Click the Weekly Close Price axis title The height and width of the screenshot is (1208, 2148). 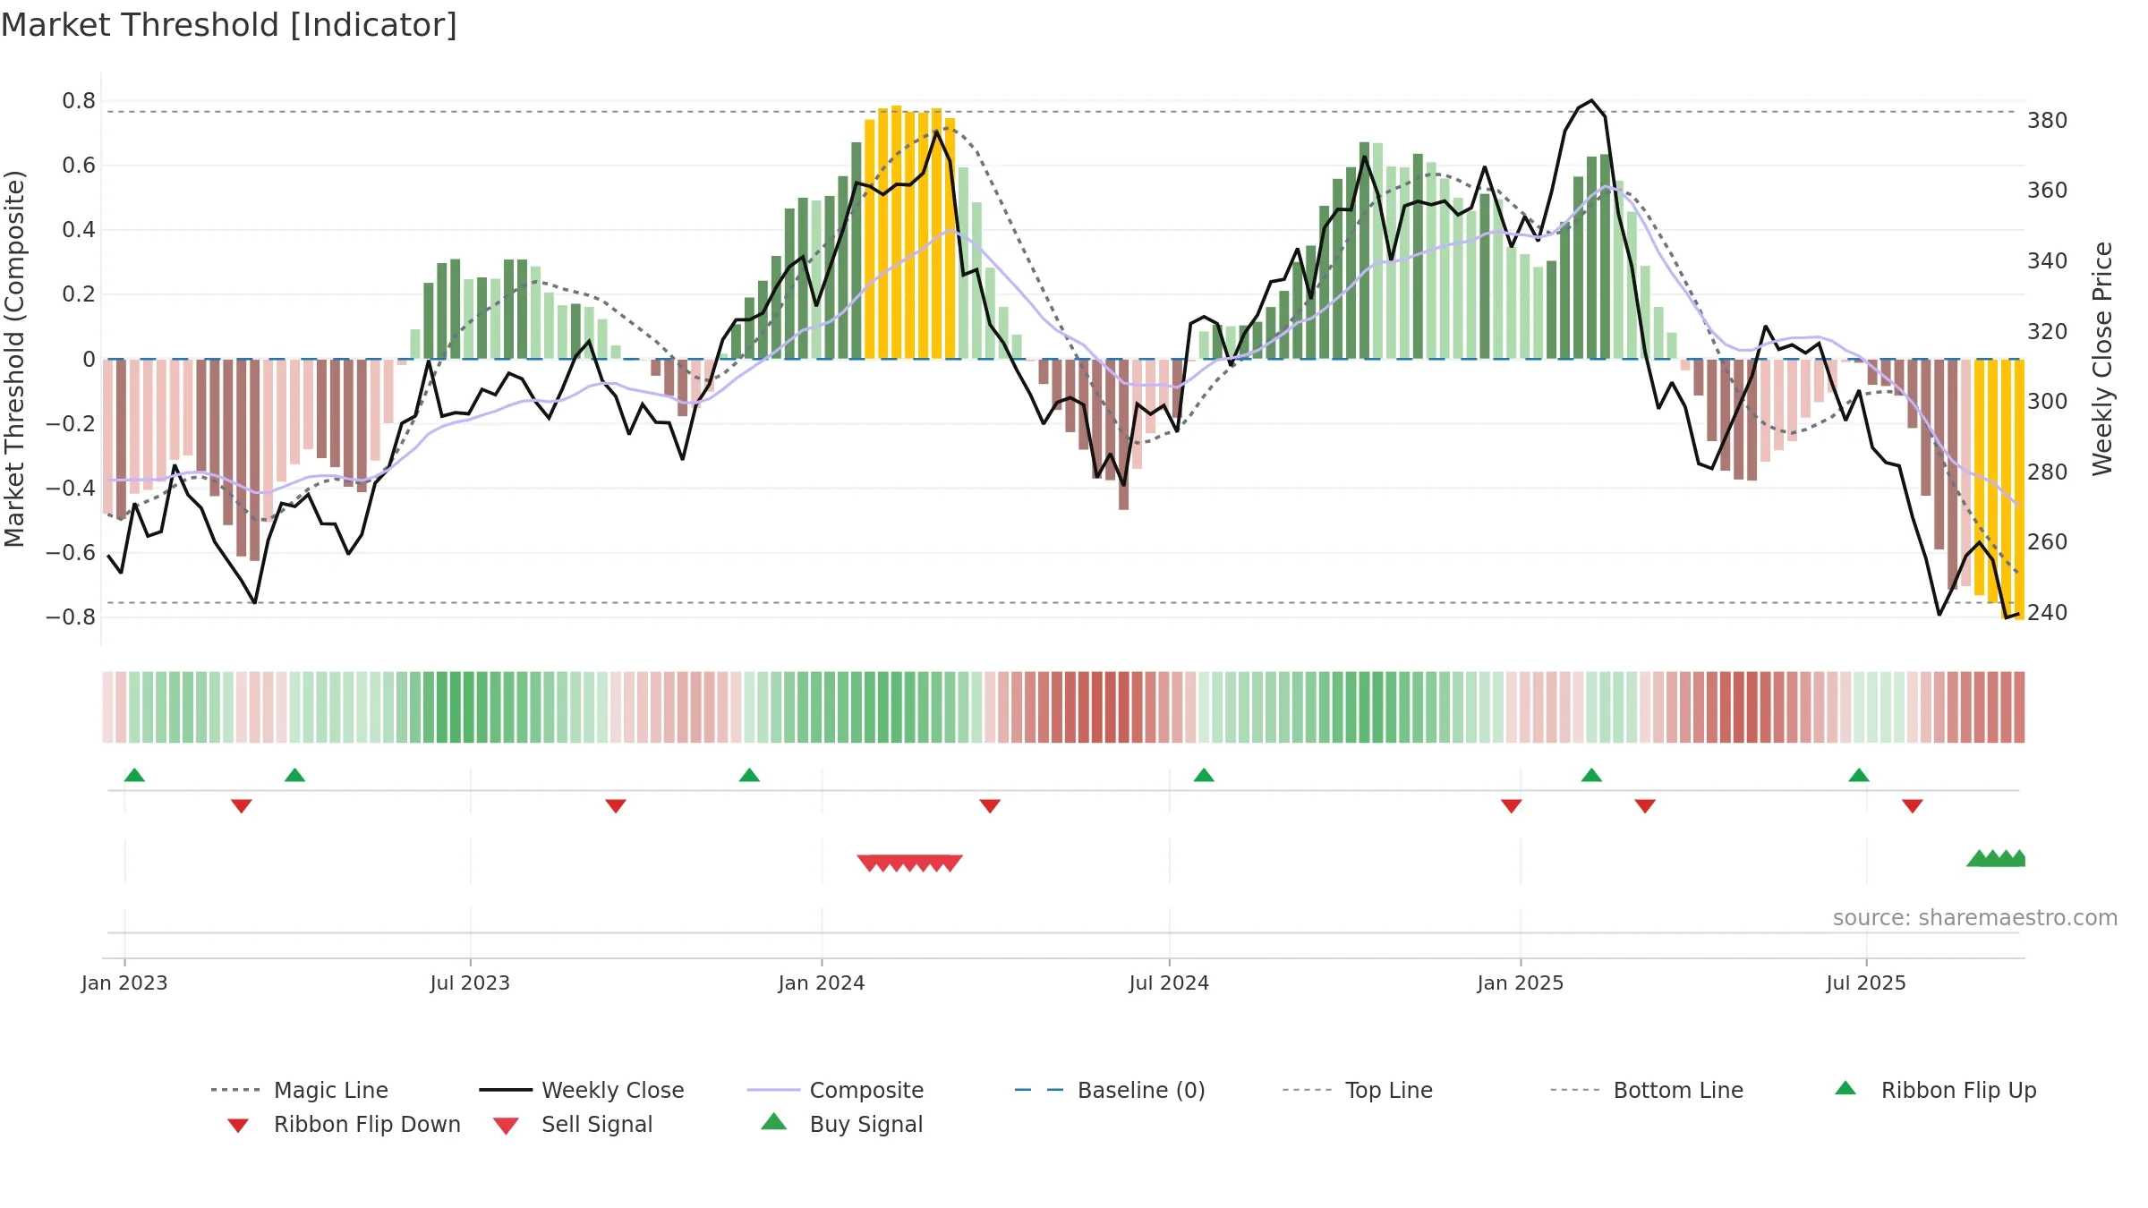(x=2102, y=359)
